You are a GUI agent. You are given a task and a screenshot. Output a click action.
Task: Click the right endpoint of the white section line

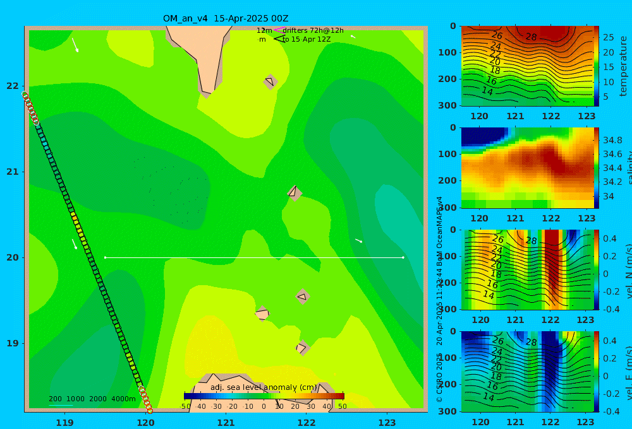pos(403,257)
